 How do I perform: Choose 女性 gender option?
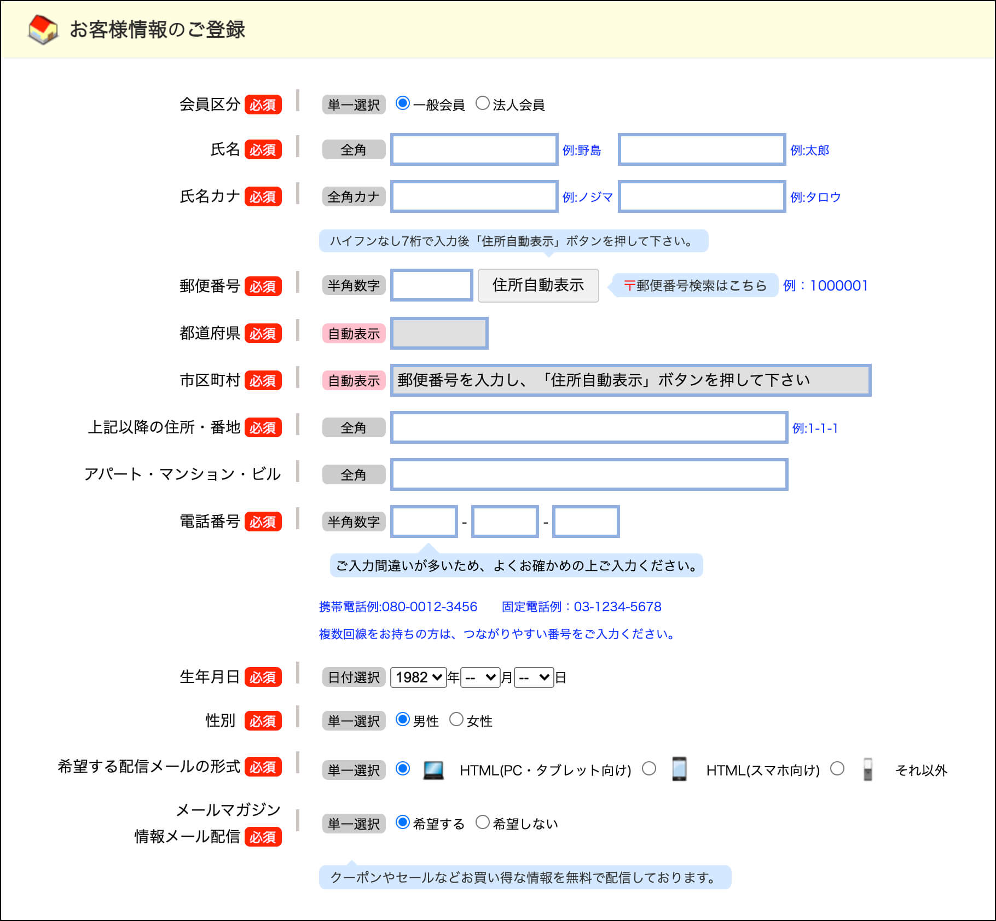coord(456,719)
